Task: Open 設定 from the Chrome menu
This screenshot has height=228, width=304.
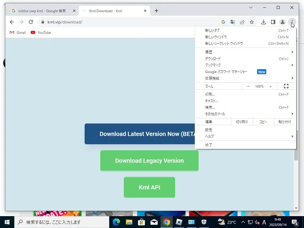Action: tap(246, 130)
